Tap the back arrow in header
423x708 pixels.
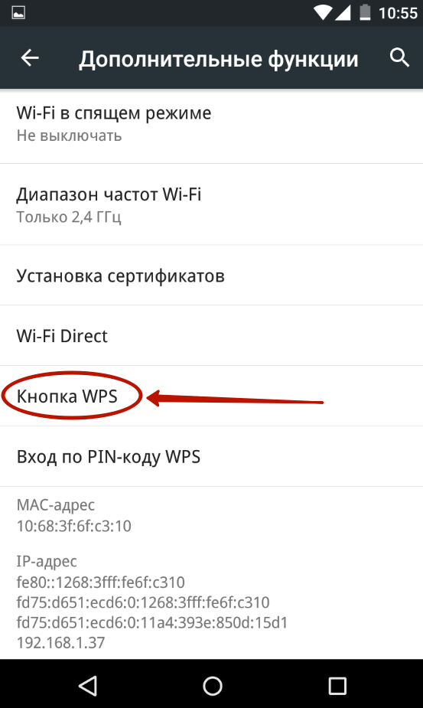click(30, 58)
